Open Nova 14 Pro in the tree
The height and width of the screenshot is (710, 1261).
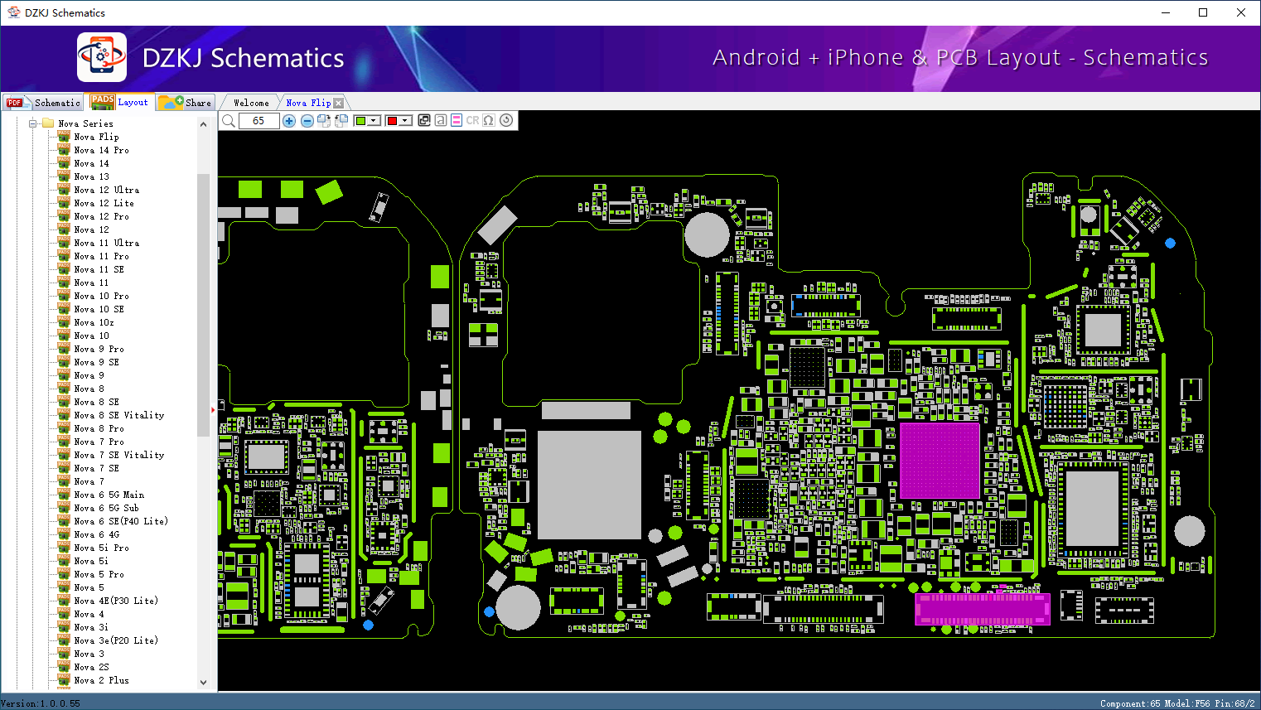[101, 150]
